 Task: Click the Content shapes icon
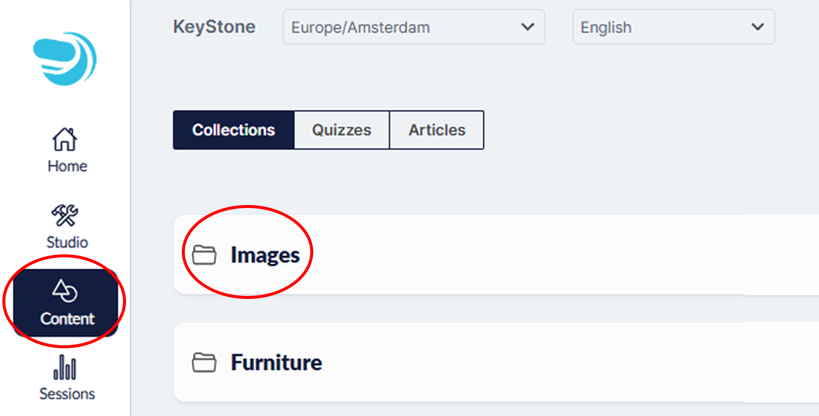[65, 291]
